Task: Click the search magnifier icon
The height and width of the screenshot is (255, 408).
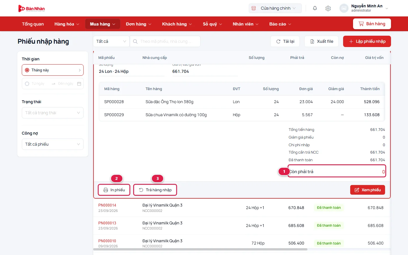Action: 135,41
